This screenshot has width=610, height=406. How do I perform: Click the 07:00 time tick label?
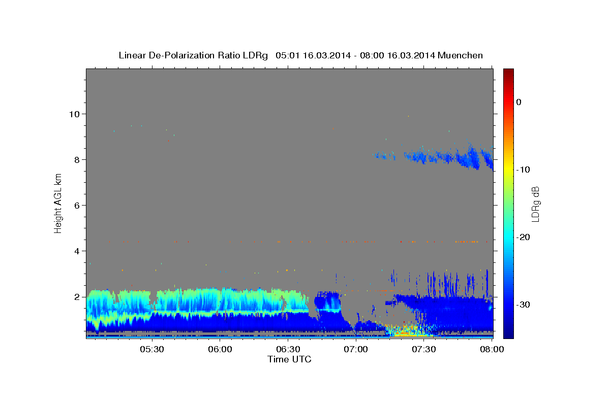point(356,350)
